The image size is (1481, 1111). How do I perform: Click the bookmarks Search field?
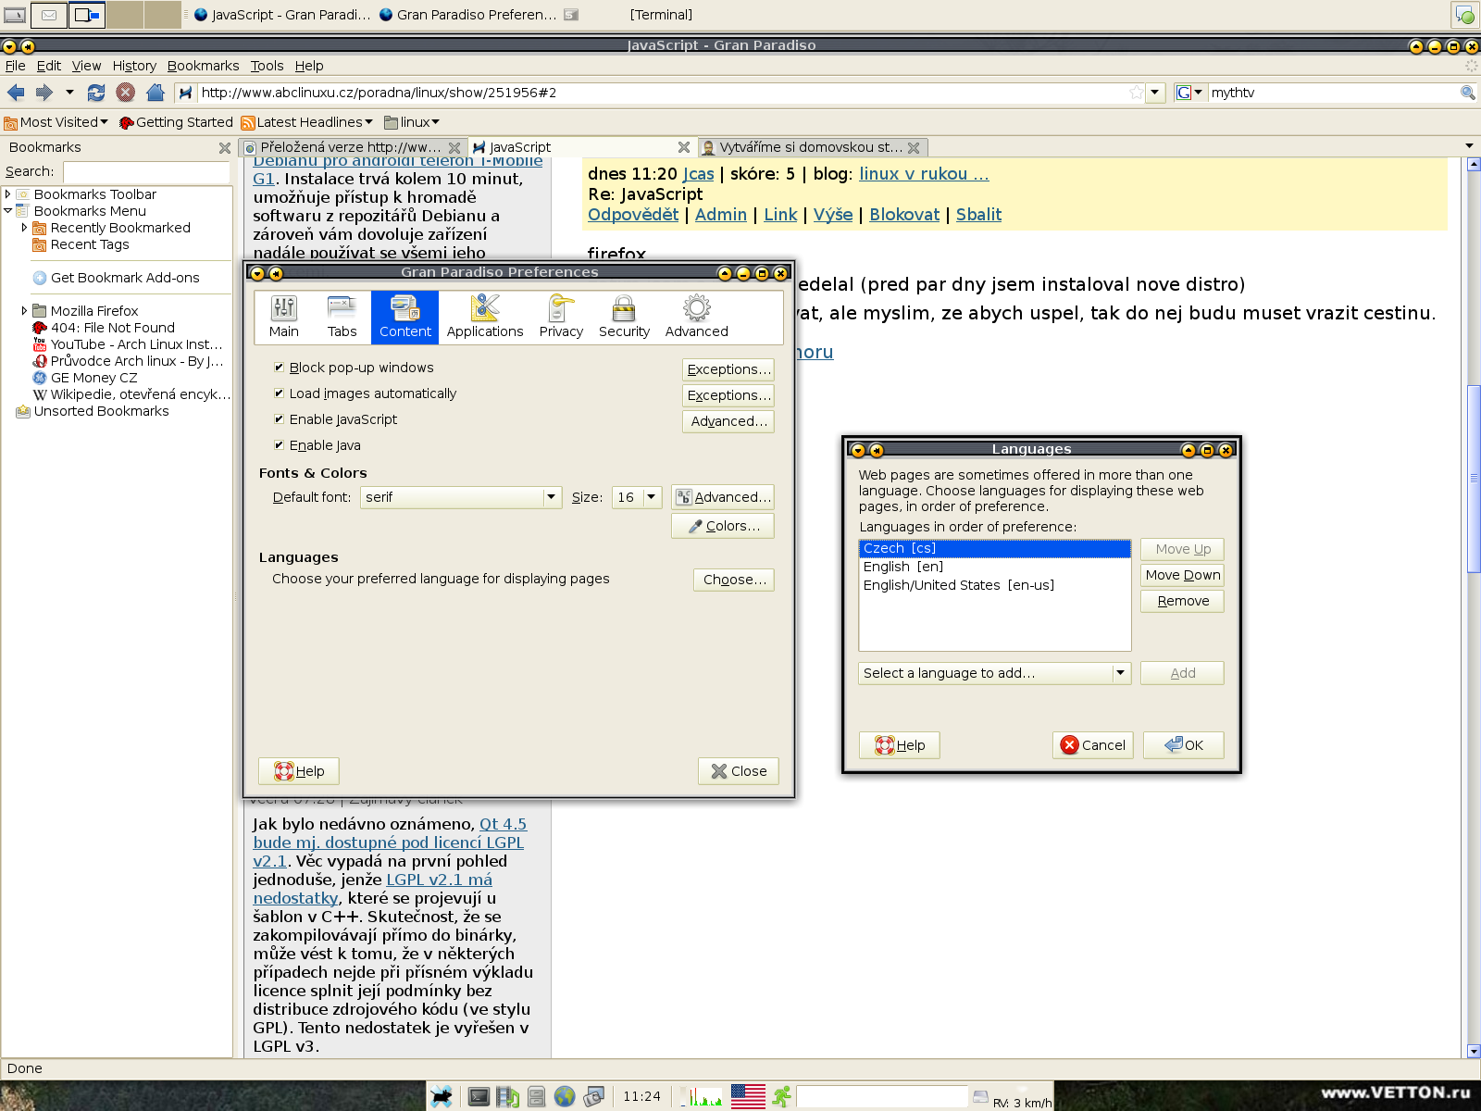[146, 172]
